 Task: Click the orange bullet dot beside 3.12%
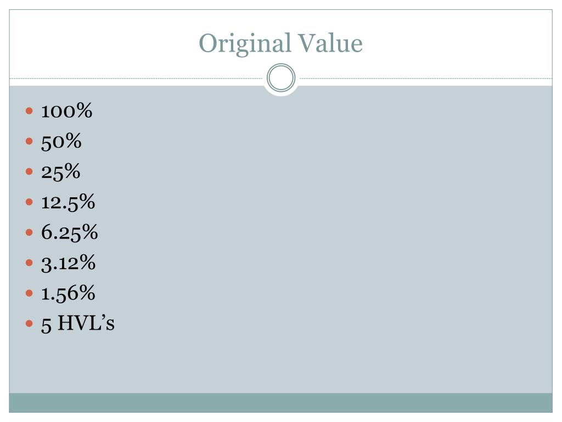point(30,263)
